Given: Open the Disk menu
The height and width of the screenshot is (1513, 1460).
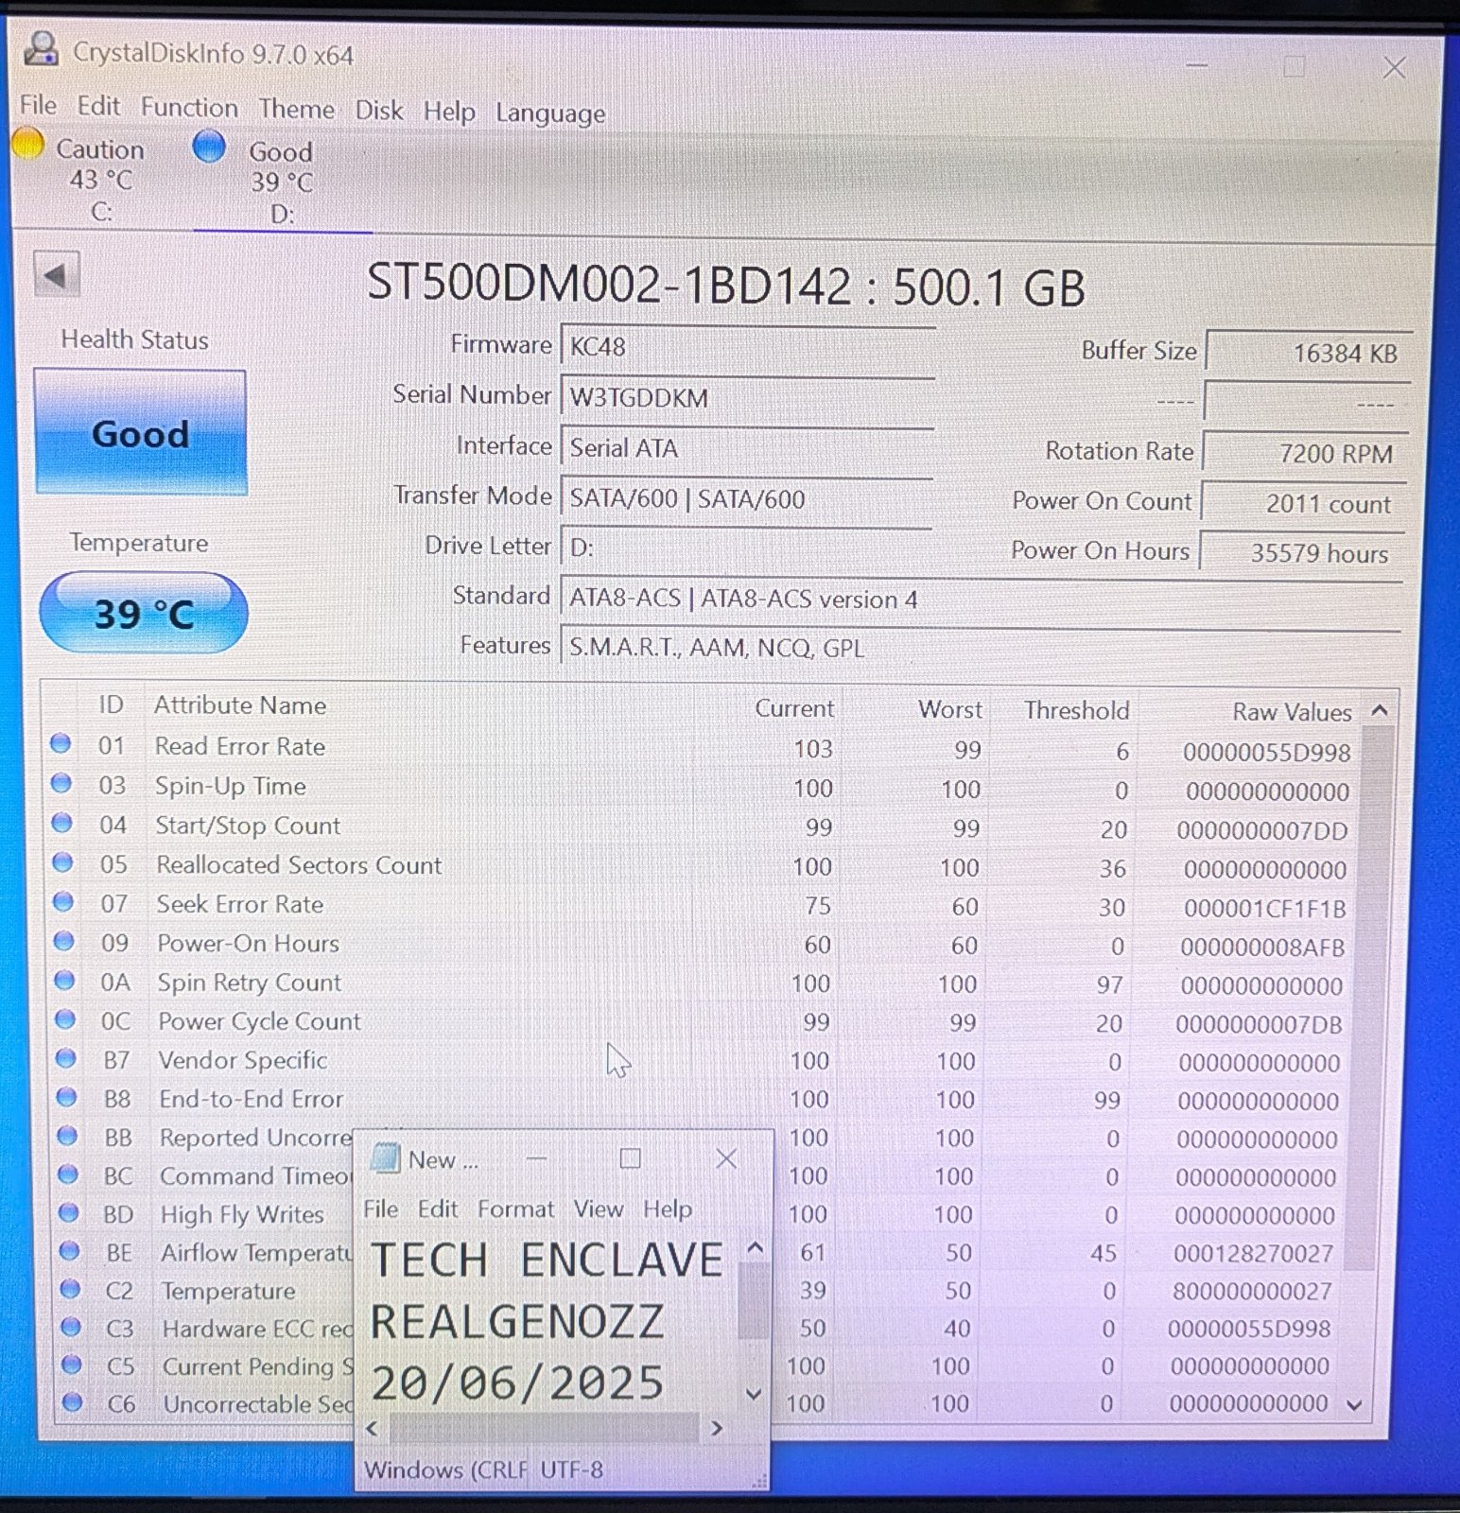Looking at the screenshot, I should (x=378, y=111).
